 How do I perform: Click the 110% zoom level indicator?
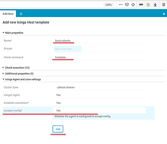click(x=109, y=5)
